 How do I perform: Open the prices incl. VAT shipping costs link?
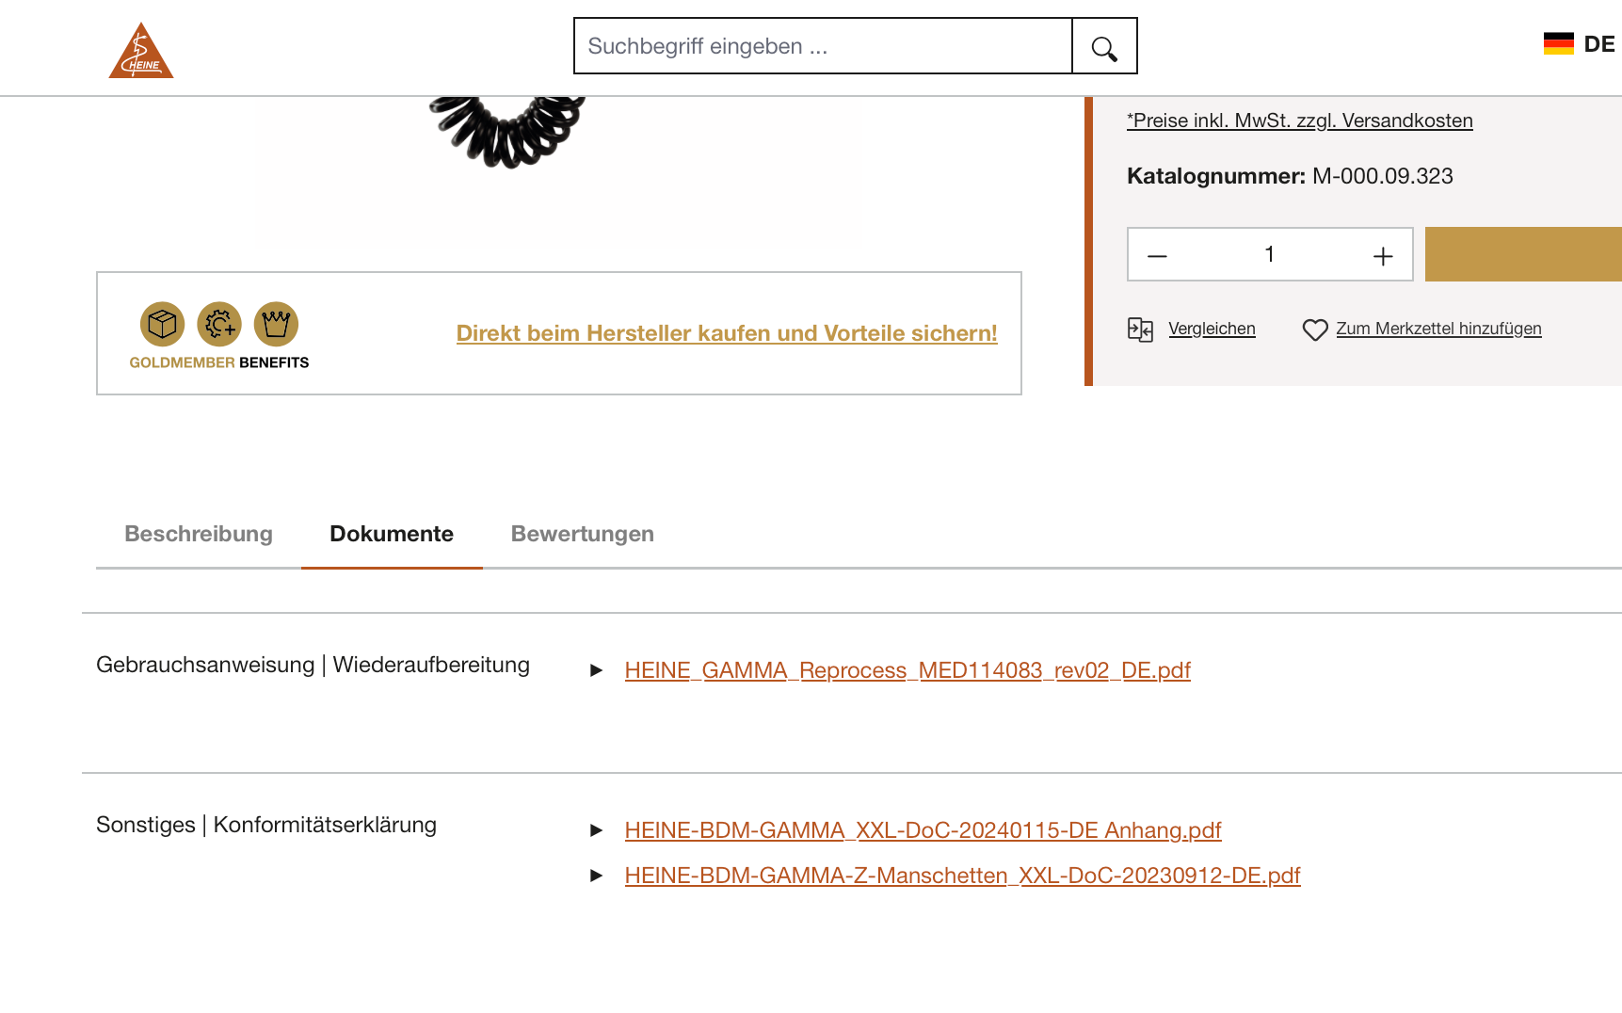(x=1299, y=121)
